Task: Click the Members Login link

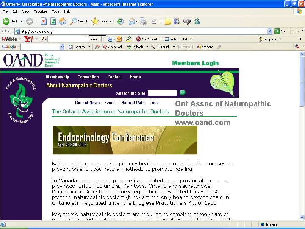Action: pyautogui.click(x=195, y=63)
